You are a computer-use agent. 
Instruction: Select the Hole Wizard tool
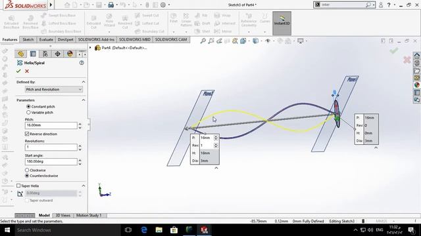click(x=109, y=20)
